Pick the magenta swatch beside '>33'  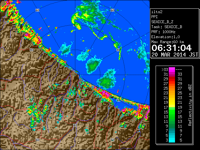[x=172, y=70]
